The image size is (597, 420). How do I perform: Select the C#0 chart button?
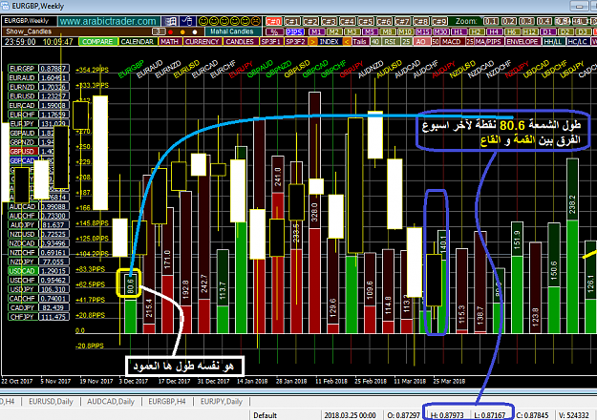point(274,21)
